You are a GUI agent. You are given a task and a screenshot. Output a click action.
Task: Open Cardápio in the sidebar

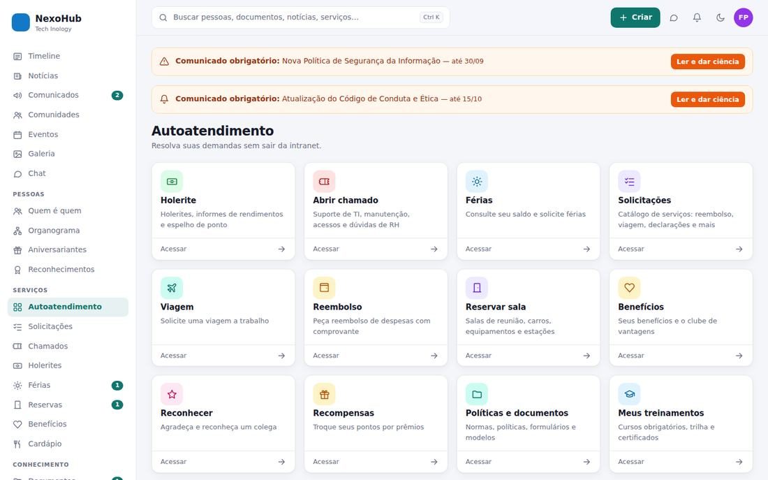pyautogui.click(x=68, y=444)
